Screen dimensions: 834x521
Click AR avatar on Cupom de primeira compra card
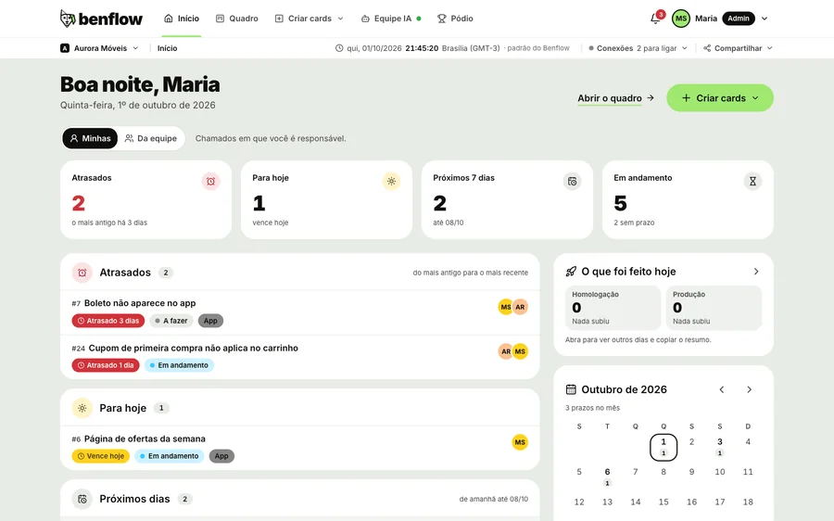505,351
